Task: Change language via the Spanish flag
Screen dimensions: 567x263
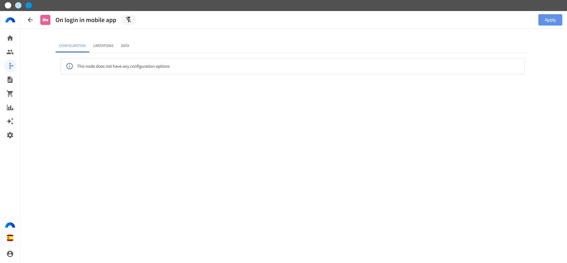Action: (x=10, y=238)
